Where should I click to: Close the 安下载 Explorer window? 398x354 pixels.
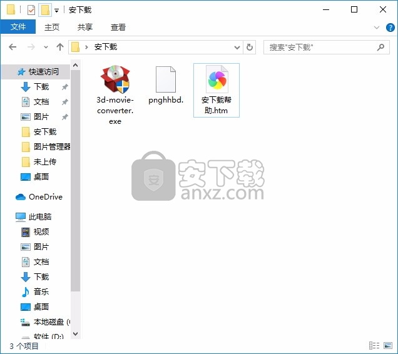click(383, 10)
